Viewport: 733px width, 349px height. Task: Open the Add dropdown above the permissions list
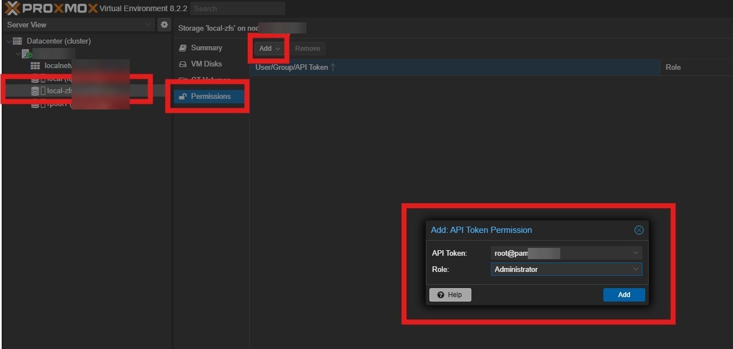click(x=269, y=49)
